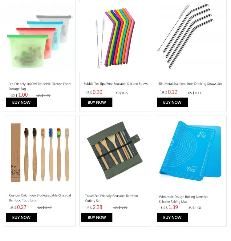Open the blue silicone baking mat image
The width and height of the screenshot is (231, 241).
[x=191, y=151]
